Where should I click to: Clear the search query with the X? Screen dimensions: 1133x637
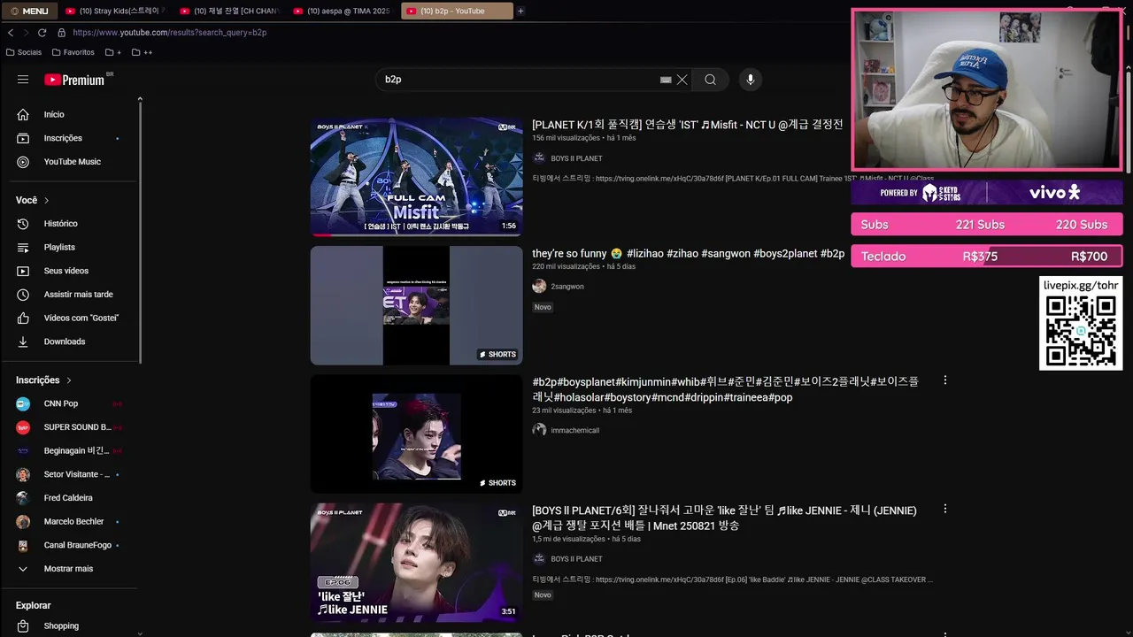point(682,80)
